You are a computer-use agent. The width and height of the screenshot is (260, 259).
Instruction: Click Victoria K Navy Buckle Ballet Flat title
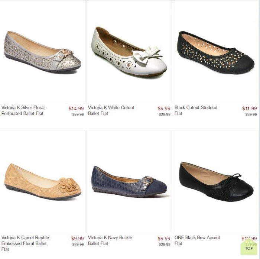110,240
